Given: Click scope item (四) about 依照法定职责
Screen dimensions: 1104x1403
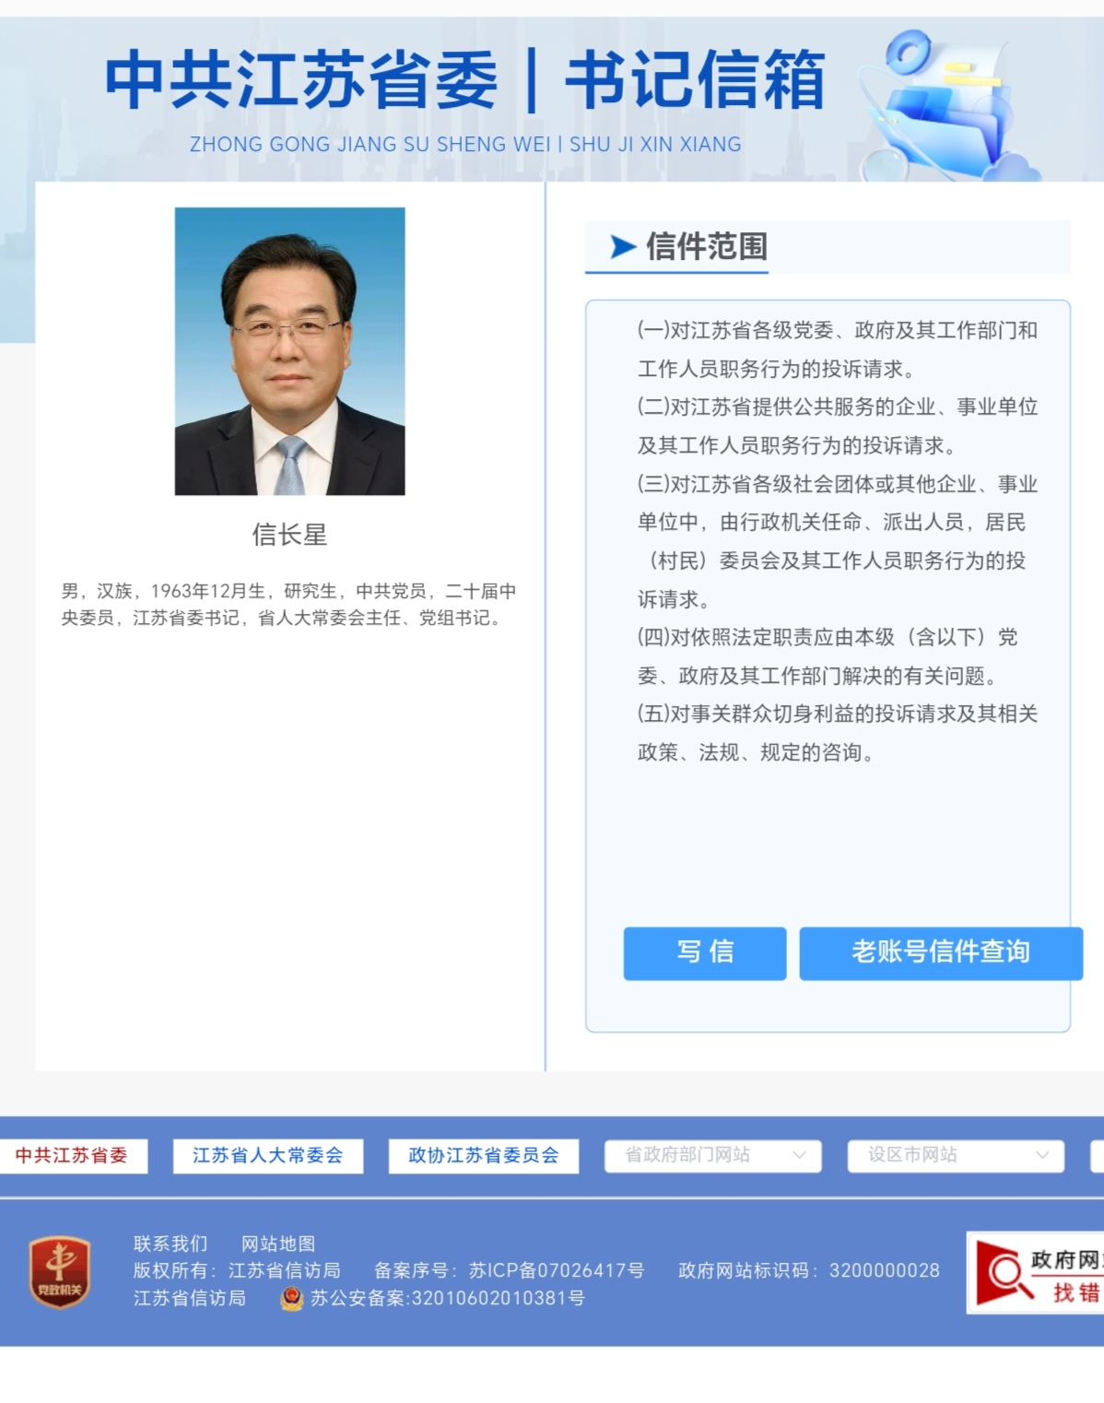Looking at the screenshot, I should [828, 656].
